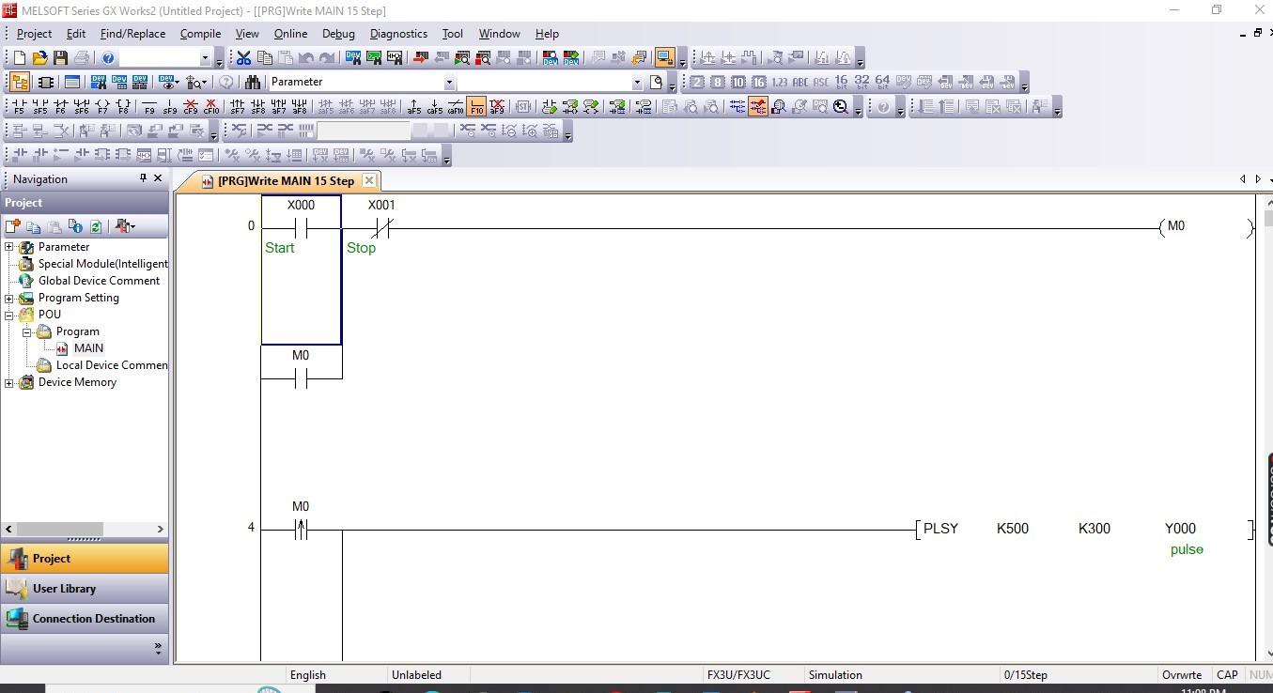Viewport: 1273px width, 693px height.
Task: Collapse the POU tree node
Action: pos(9,315)
